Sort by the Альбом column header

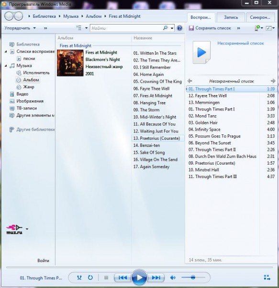(66, 38)
